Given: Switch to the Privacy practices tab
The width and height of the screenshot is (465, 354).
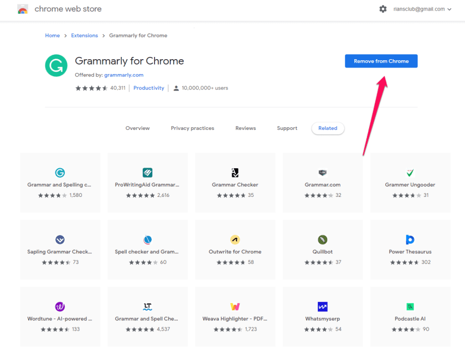Looking at the screenshot, I should pos(193,128).
